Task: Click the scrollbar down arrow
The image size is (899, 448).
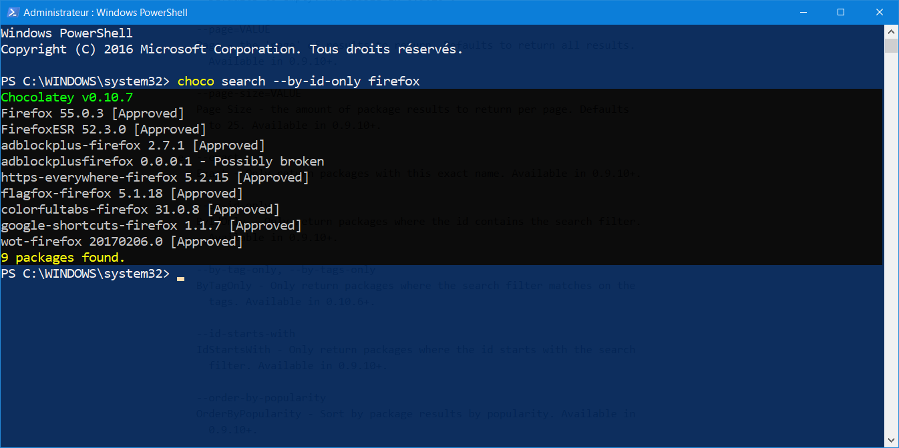Action: click(891, 441)
